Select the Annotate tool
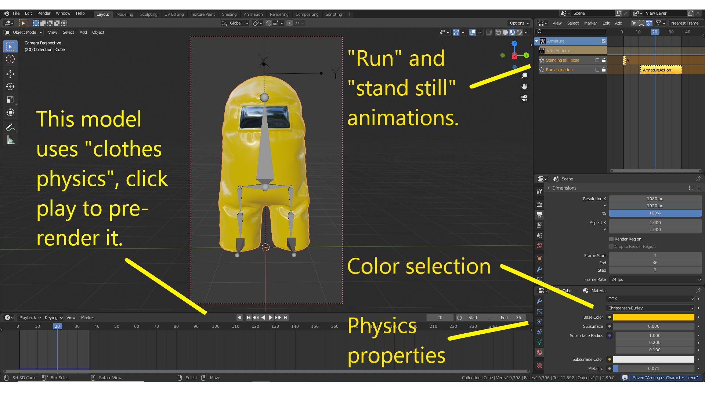 (x=10, y=127)
